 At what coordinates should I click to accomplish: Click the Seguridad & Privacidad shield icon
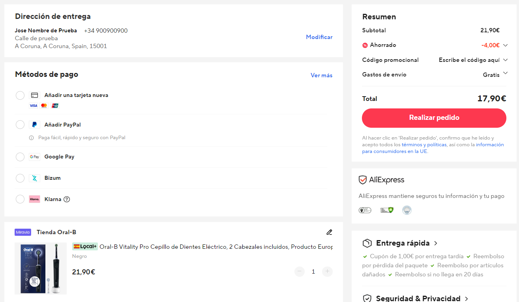367,298
